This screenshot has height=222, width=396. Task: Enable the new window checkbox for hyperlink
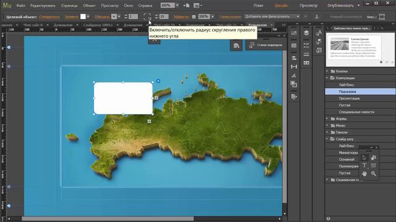[328, 17]
